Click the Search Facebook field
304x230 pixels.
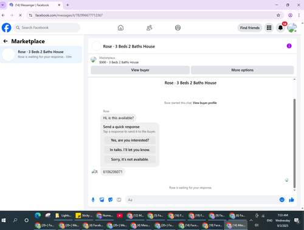pyautogui.click(x=47, y=27)
